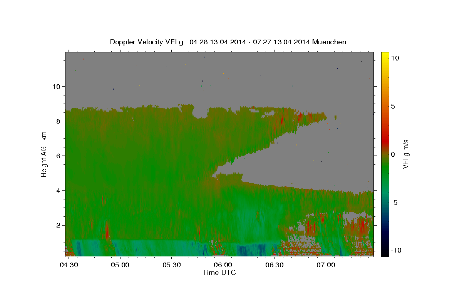Click the '04:30' time tick label
This screenshot has width=462, height=308.
tap(69, 265)
